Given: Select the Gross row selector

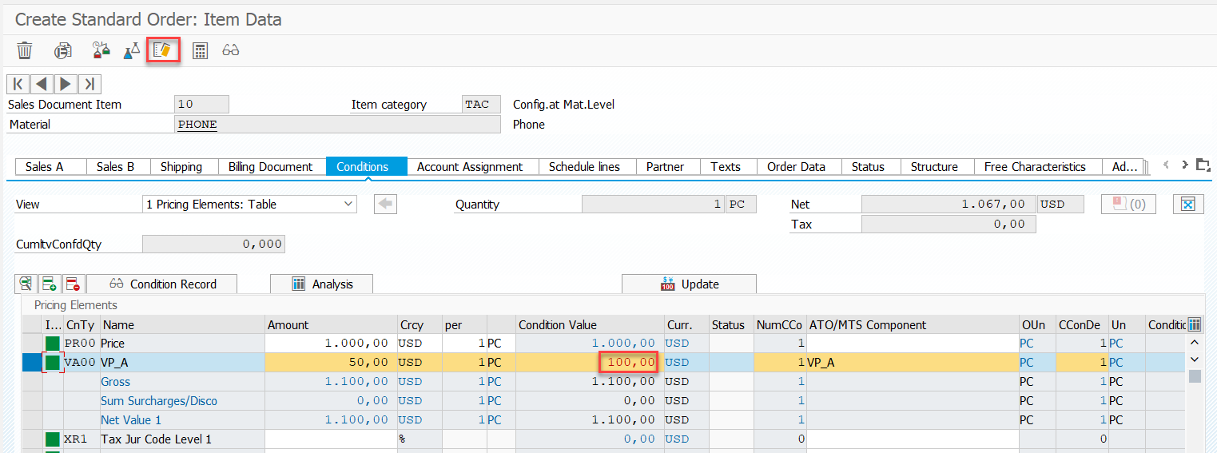Looking at the screenshot, I should (32, 382).
